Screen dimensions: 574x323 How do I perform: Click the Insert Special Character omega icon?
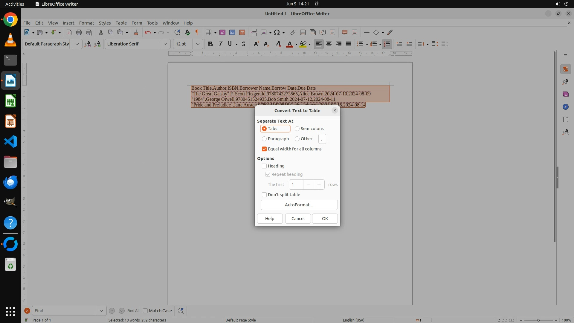click(277, 32)
